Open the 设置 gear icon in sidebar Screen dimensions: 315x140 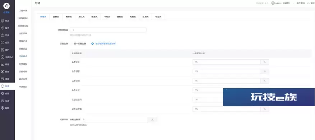(3, 101)
